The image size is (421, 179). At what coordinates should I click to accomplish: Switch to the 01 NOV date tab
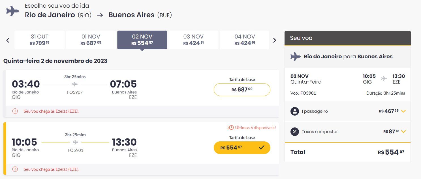click(91, 40)
